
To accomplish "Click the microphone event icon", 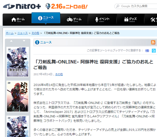I will [96, 20].
